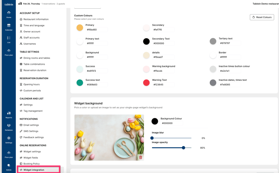This screenshot has width=279, height=173.
Task: Open Restaurant information settings
Action: click(x=36, y=19)
